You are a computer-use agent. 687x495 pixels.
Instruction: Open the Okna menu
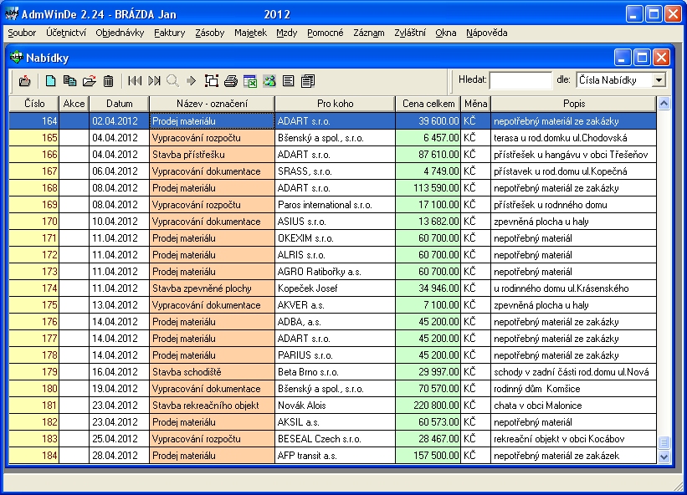point(445,33)
